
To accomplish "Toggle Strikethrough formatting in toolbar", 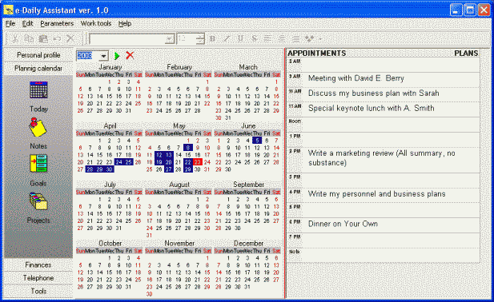I will (255, 38).
